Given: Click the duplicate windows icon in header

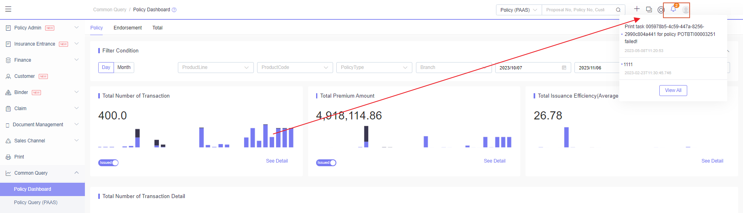Looking at the screenshot, I should pos(649,9).
